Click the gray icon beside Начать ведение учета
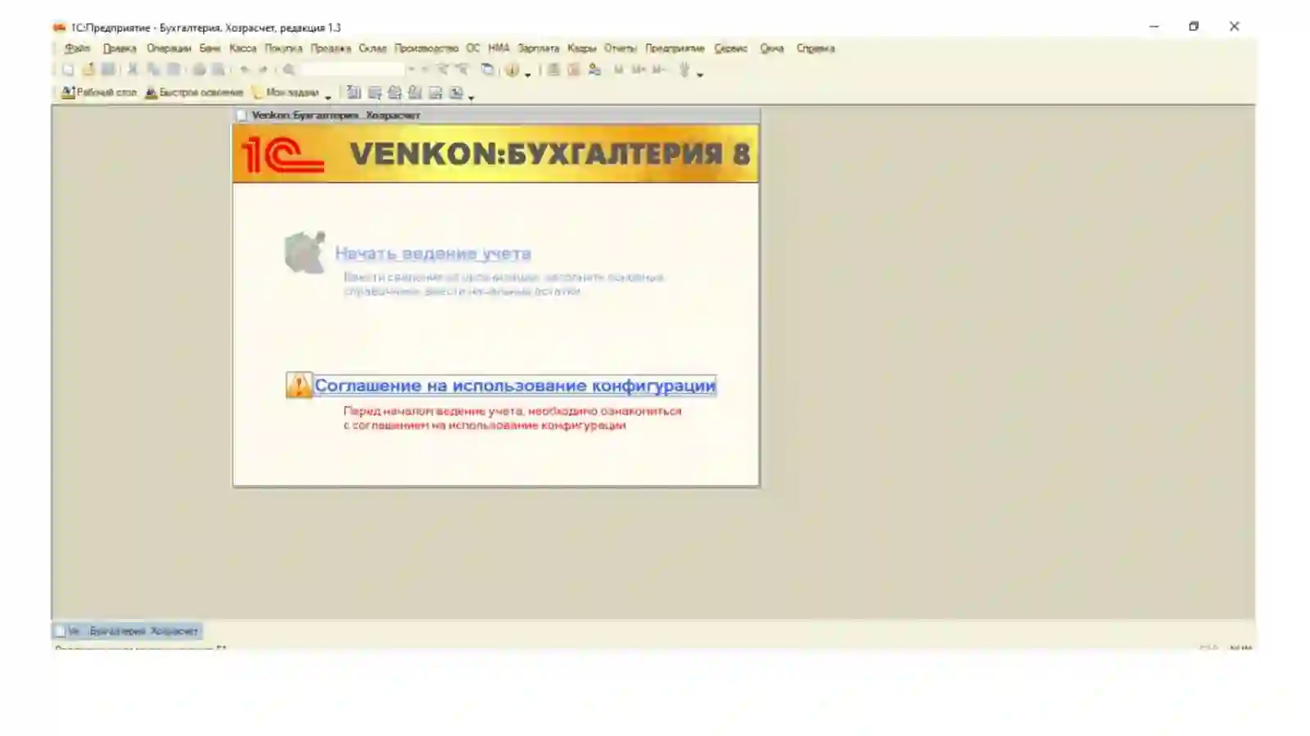This screenshot has height=736, width=1310. coord(305,251)
